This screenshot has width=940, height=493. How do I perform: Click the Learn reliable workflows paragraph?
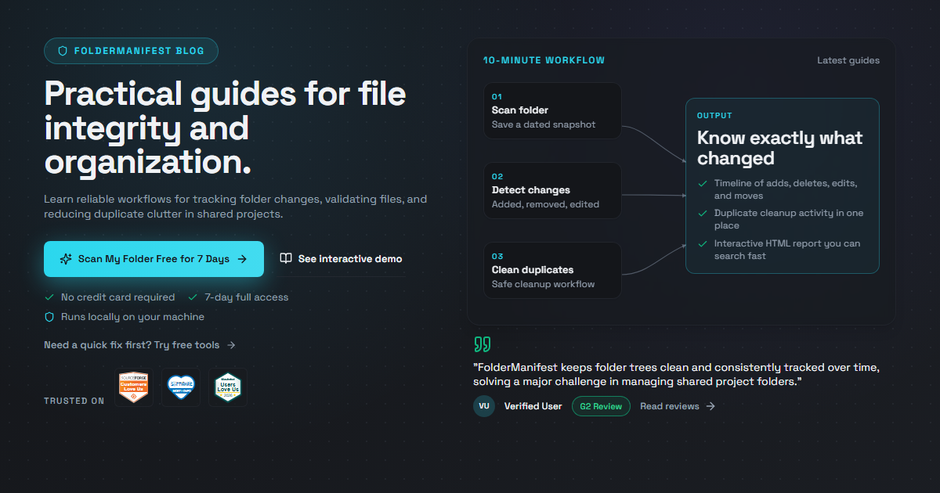tap(235, 207)
